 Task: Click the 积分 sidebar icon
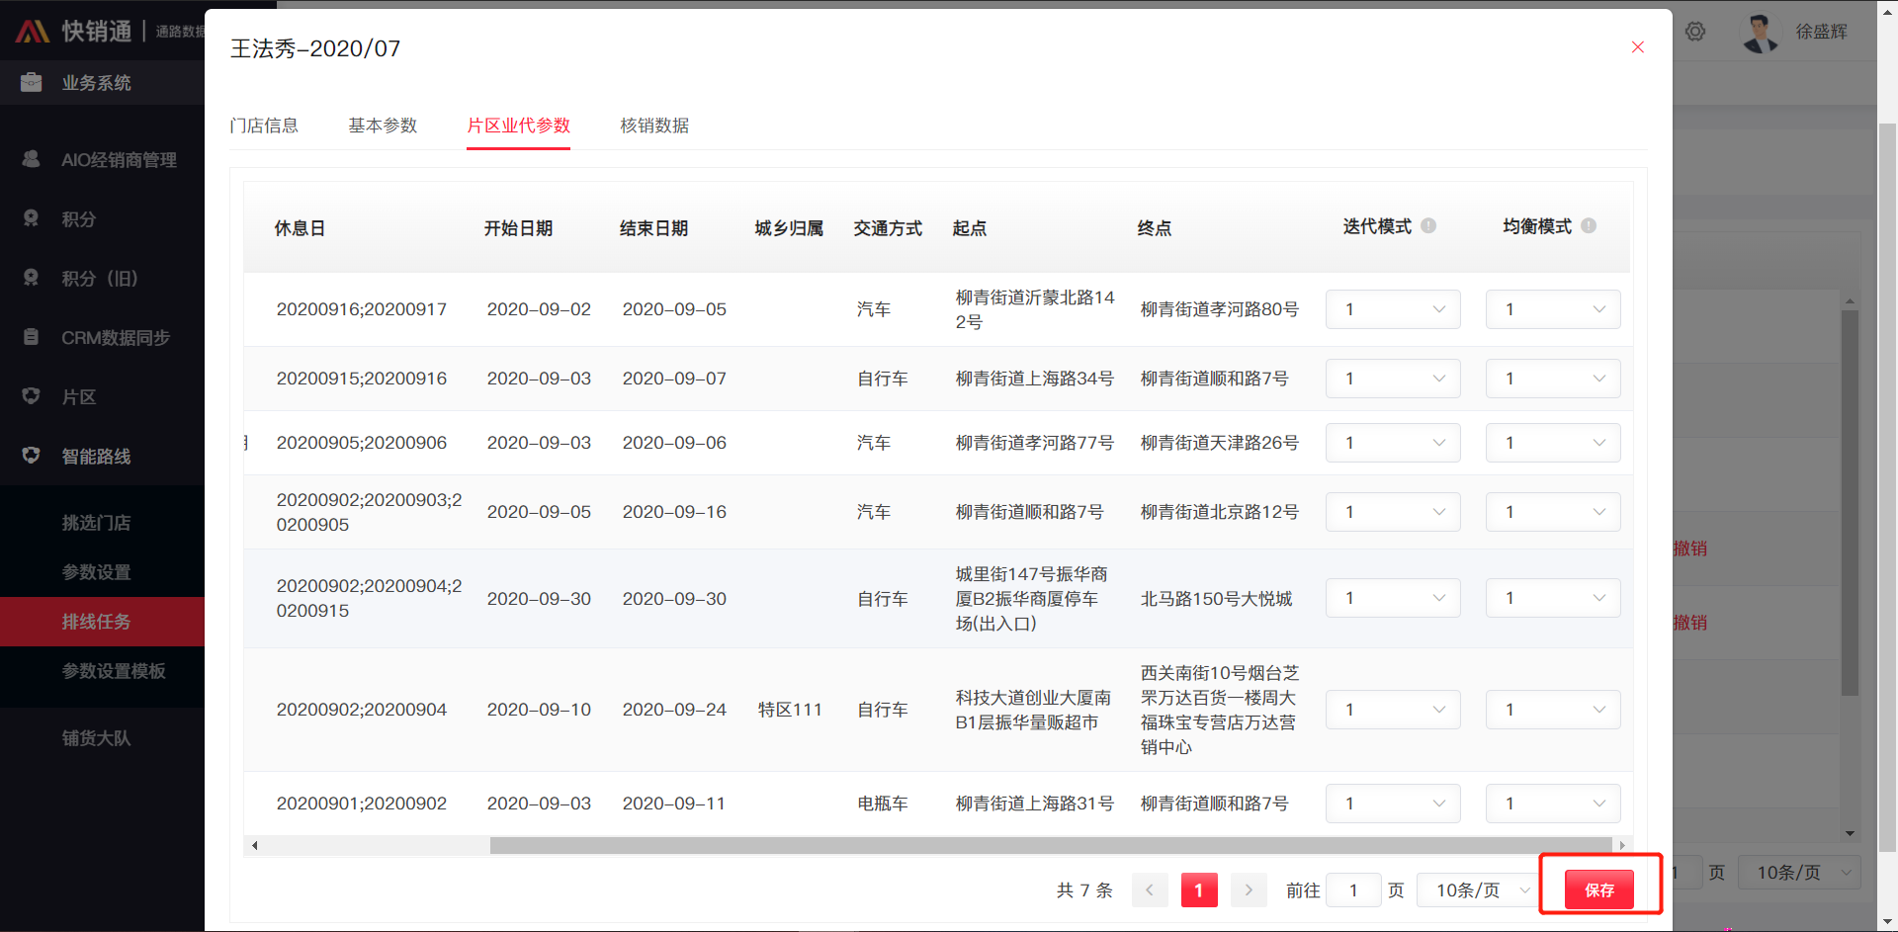(x=32, y=218)
